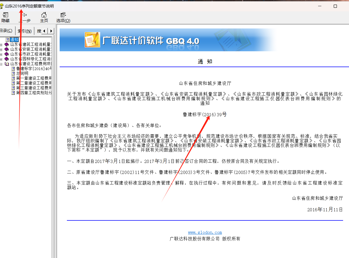Screen dimensions: 349x258
Task: Click the right tab-scroll arrow
Action: pyautogui.click(x=51, y=31)
